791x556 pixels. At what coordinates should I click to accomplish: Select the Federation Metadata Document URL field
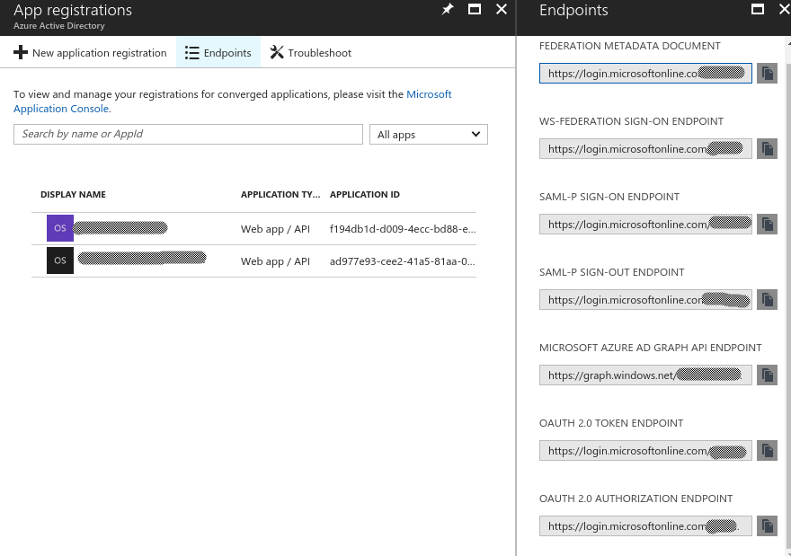pyautogui.click(x=645, y=73)
